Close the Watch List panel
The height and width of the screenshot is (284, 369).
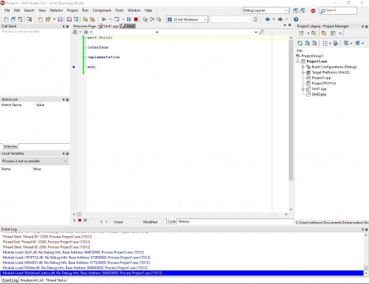pyautogui.click(x=67, y=100)
